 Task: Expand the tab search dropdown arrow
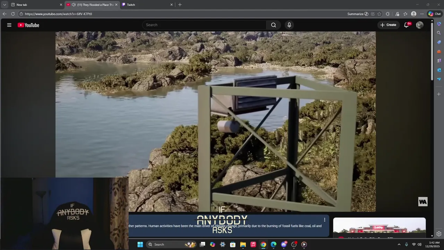[5, 5]
